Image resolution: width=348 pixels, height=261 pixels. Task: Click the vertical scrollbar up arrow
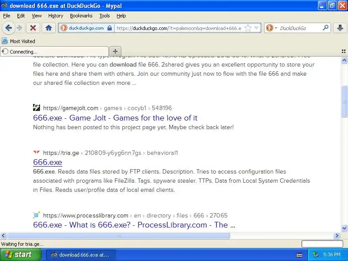[344, 60]
